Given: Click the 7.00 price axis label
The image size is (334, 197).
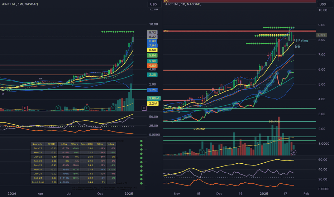Looking at the screenshot, I should tap(323, 55).
